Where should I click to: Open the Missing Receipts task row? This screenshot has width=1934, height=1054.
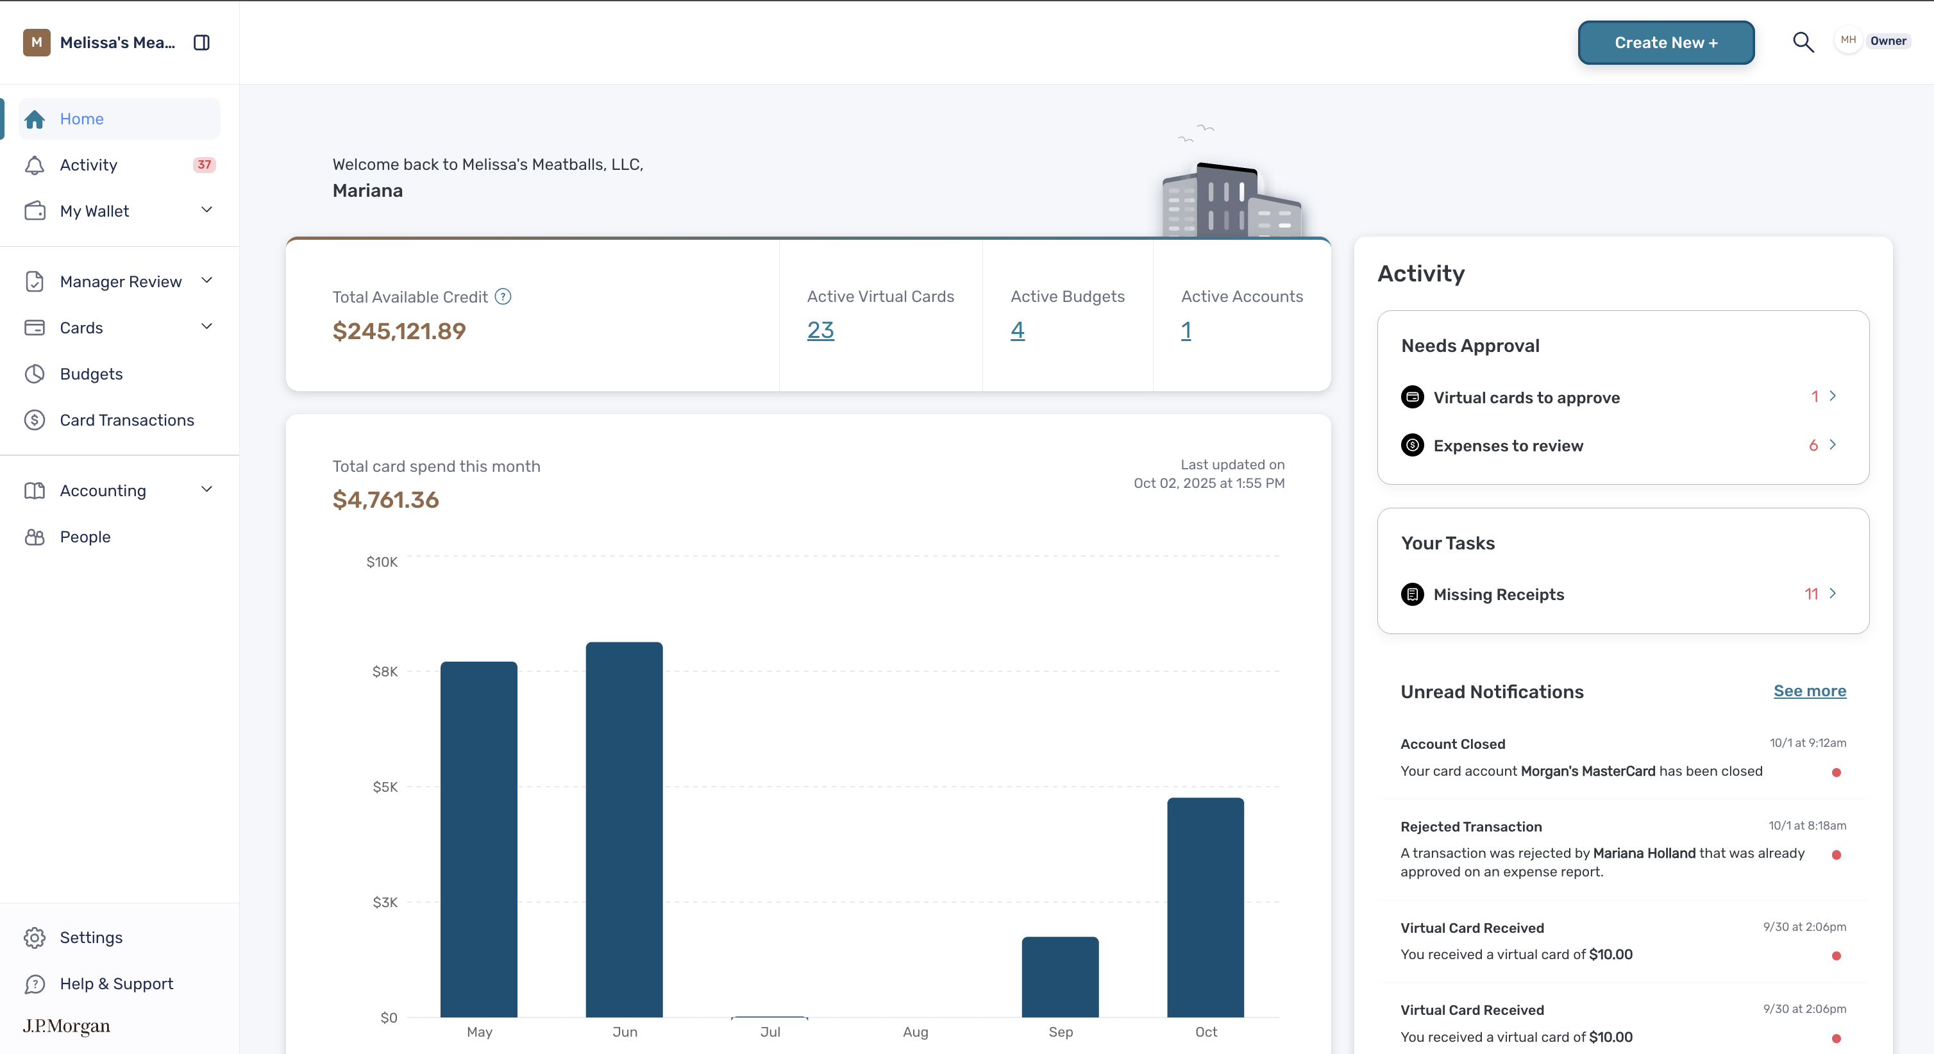1622,594
